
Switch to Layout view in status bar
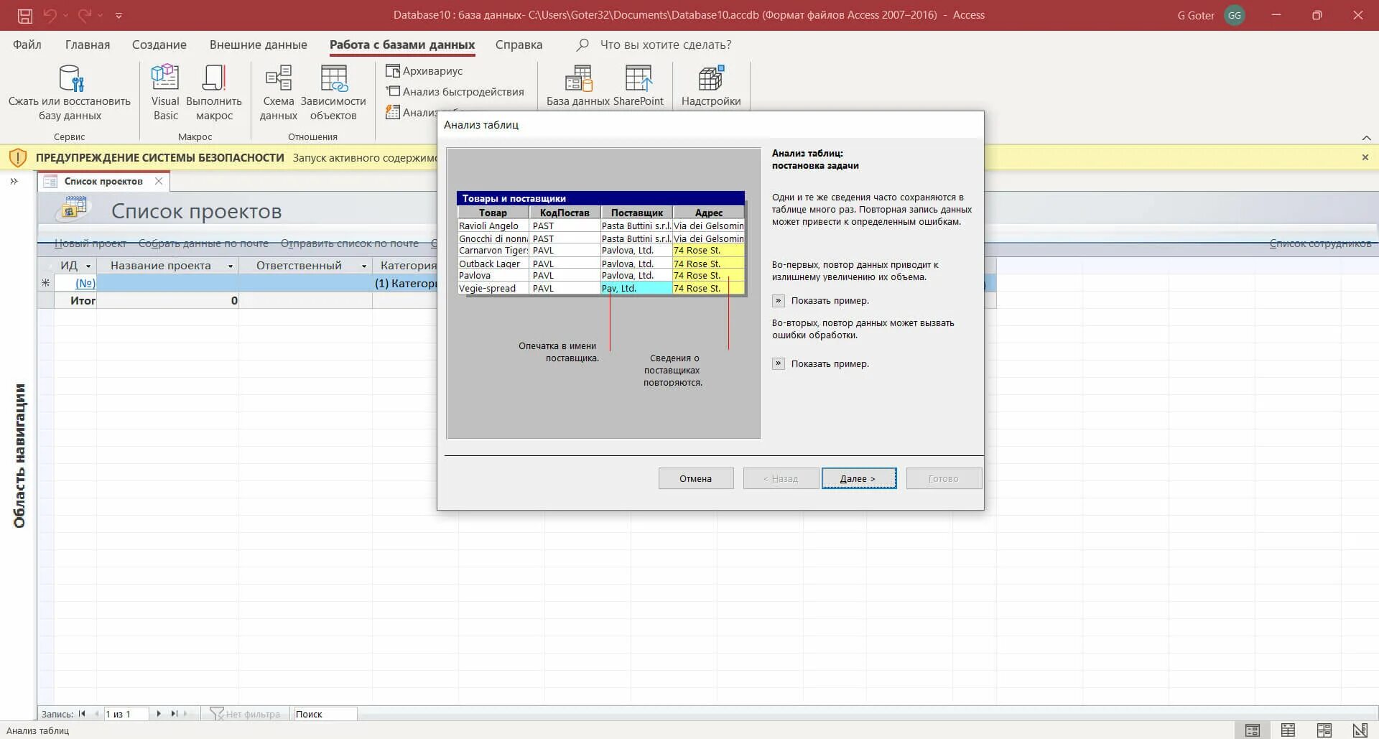(1324, 730)
